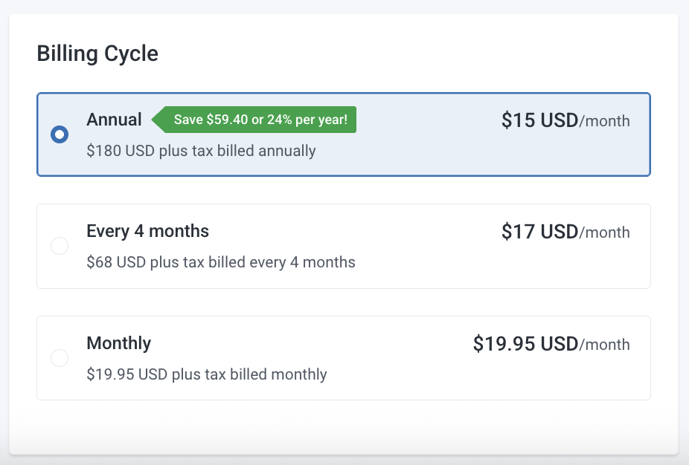Click the /month suffix beside $19.95 USD
This screenshot has height=465, width=689.
pyautogui.click(x=605, y=345)
